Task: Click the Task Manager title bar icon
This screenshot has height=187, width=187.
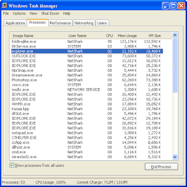Action: (5, 6)
